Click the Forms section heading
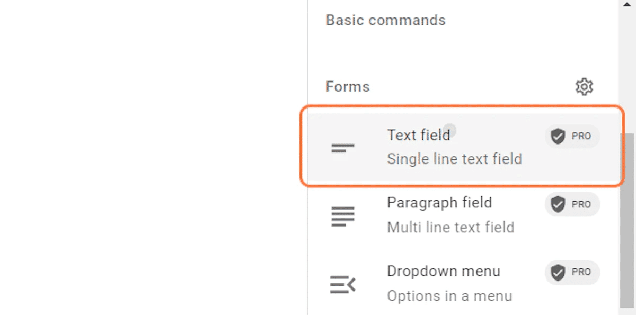Screen dimensions: 636x316 pos(348,86)
